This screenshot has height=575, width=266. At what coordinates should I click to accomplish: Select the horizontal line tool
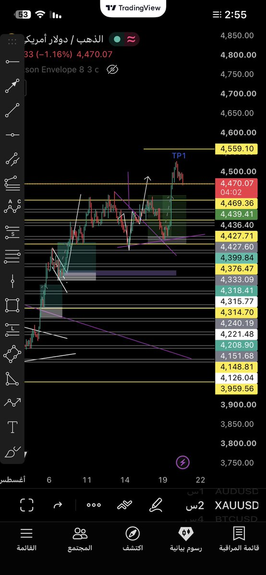pos(12,135)
